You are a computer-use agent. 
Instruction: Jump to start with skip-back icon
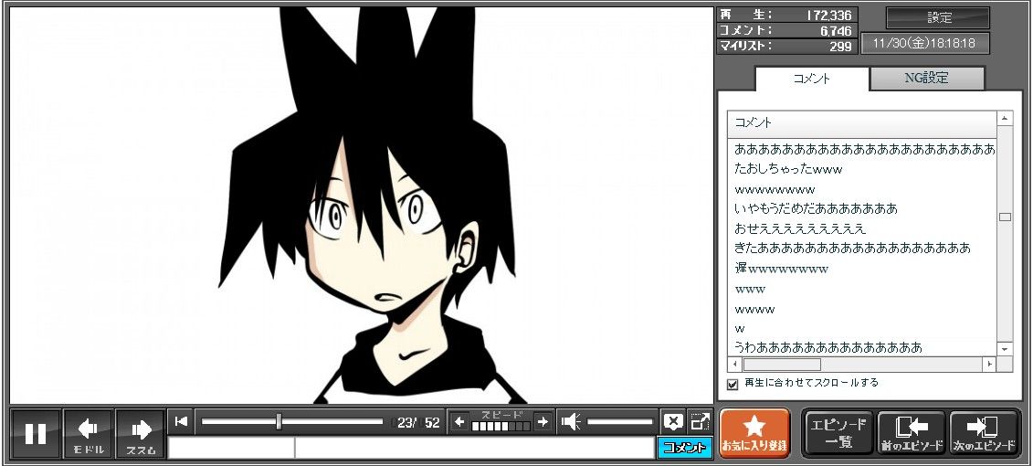(x=182, y=421)
